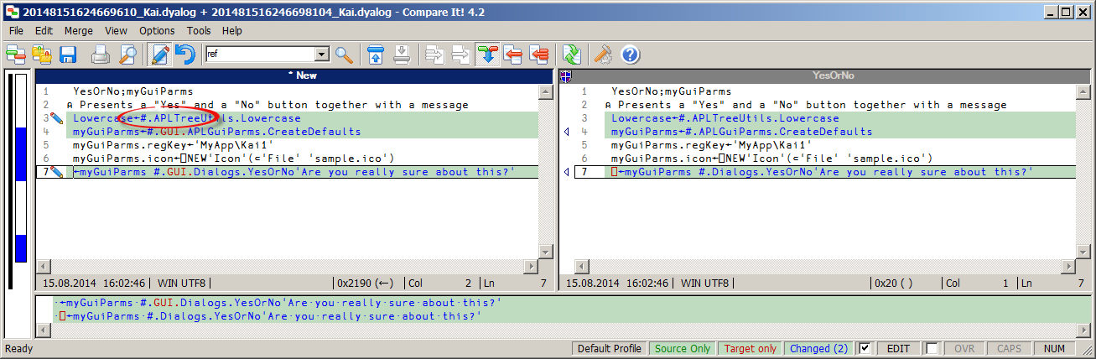Click the left pane horizontal scroll right arrow
The width and height of the screenshot is (1096, 359).
pyautogui.click(x=530, y=267)
